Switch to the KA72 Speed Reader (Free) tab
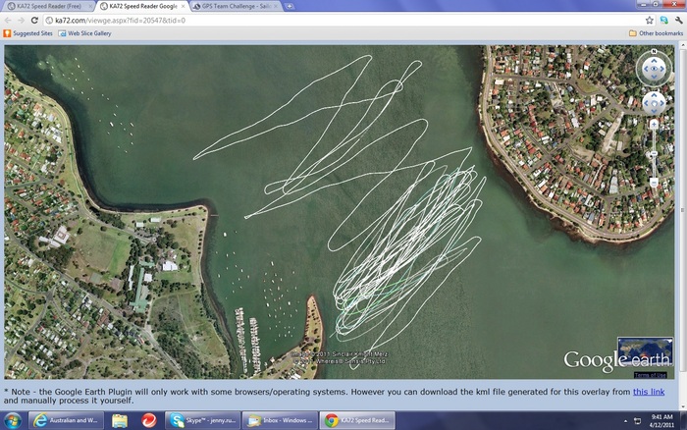Image resolution: width=687 pixels, height=430 pixels. tap(47, 6)
